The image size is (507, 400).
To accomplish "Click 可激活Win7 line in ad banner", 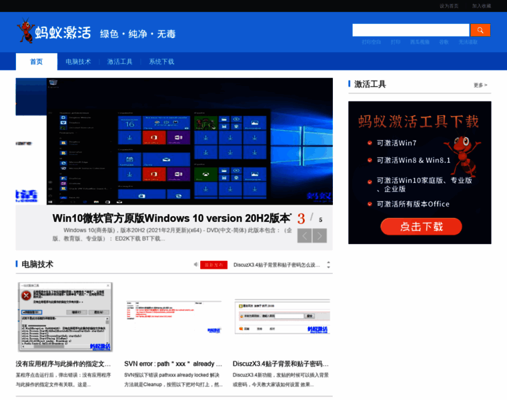I will coord(396,143).
